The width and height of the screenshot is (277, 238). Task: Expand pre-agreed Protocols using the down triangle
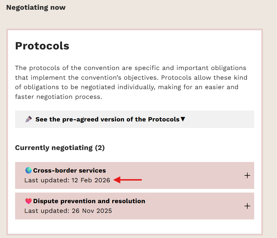coord(183,119)
